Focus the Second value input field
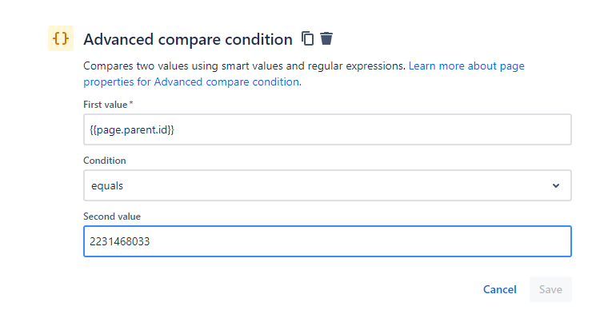Viewport: 600px width, 314px height. pos(327,241)
